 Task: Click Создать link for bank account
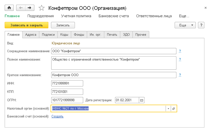57,116
